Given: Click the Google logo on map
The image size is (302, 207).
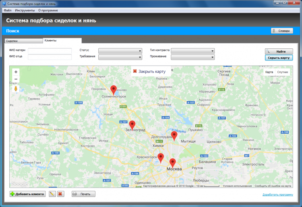Looking at the screenshot, I should point(19,184).
